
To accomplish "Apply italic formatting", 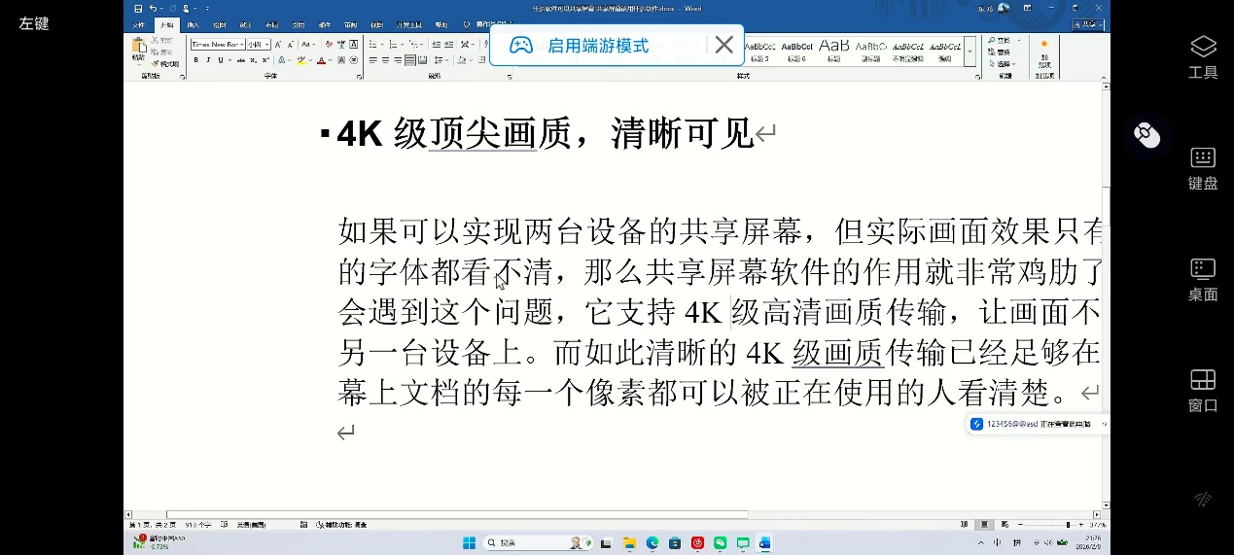I will pos(208,60).
